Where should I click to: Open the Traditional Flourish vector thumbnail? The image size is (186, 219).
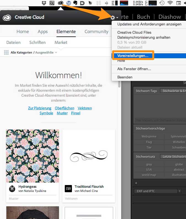click(89, 156)
